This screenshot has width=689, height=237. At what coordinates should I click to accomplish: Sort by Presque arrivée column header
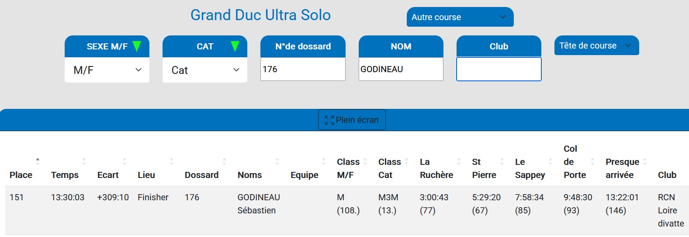pyautogui.click(x=623, y=168)
